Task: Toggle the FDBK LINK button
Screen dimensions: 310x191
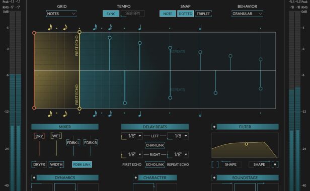Action: pyautogui.click(x=82, y=164)
